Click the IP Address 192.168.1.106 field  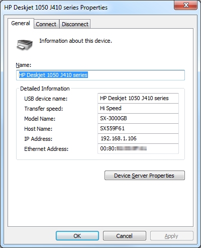pos(138,138)
